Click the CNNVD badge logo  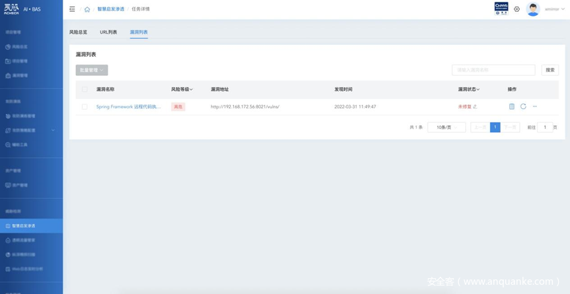(501, 9)
